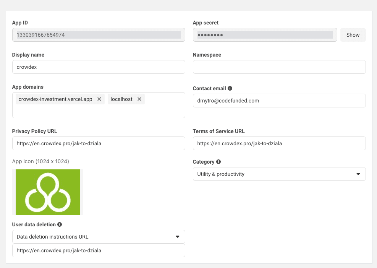This screenshot has height=268, width=377.
Task: Click the data deletion instructions URL field
Action: 99,250
